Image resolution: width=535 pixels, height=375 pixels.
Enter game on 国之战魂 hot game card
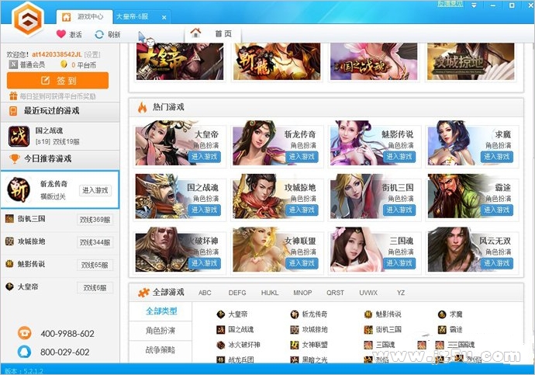point(205,210)
